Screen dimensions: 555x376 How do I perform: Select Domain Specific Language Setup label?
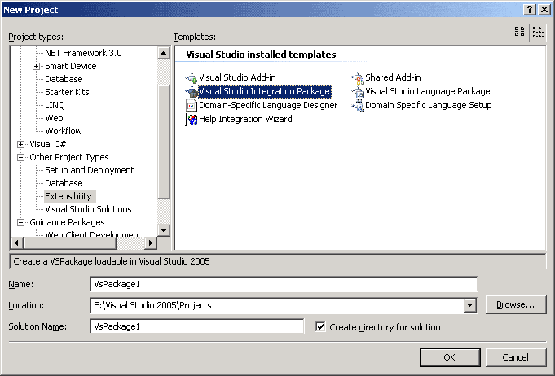pyautogui.click(x=429, y=105)
